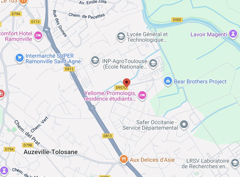The image size is (240, 177).
Task: Click Lycée Général et Technologique school icon
Action: tap(121, 37)
